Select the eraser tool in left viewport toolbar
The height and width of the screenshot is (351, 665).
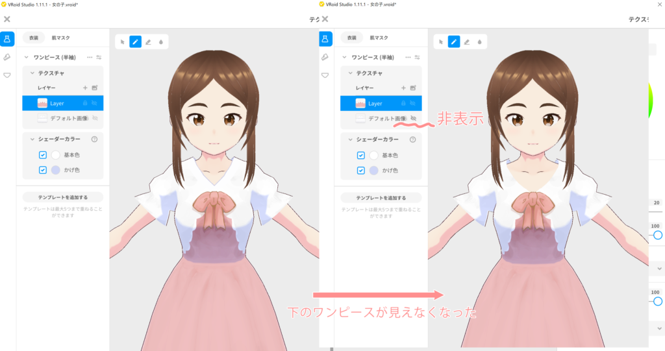tap(148, 42)
